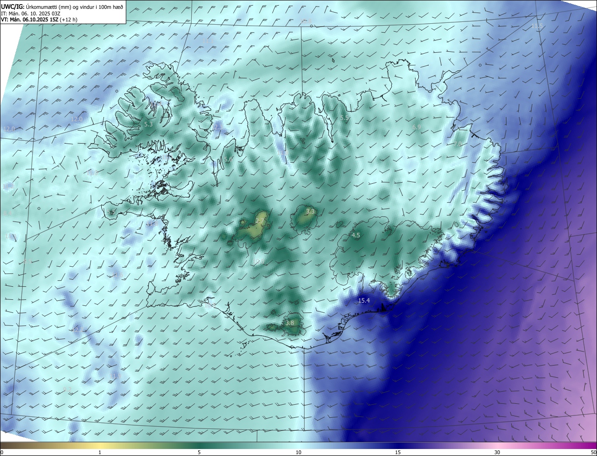Click the 15.4 value on the southeast coast
The width and height of the screenshot is (597, 456).
pyautogui.click(x=364, y=301)
